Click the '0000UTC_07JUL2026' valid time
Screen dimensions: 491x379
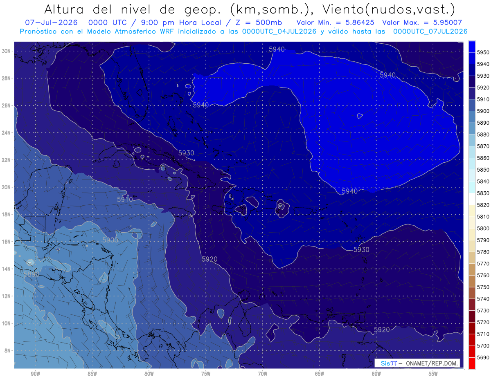click(x=430, y=31)
